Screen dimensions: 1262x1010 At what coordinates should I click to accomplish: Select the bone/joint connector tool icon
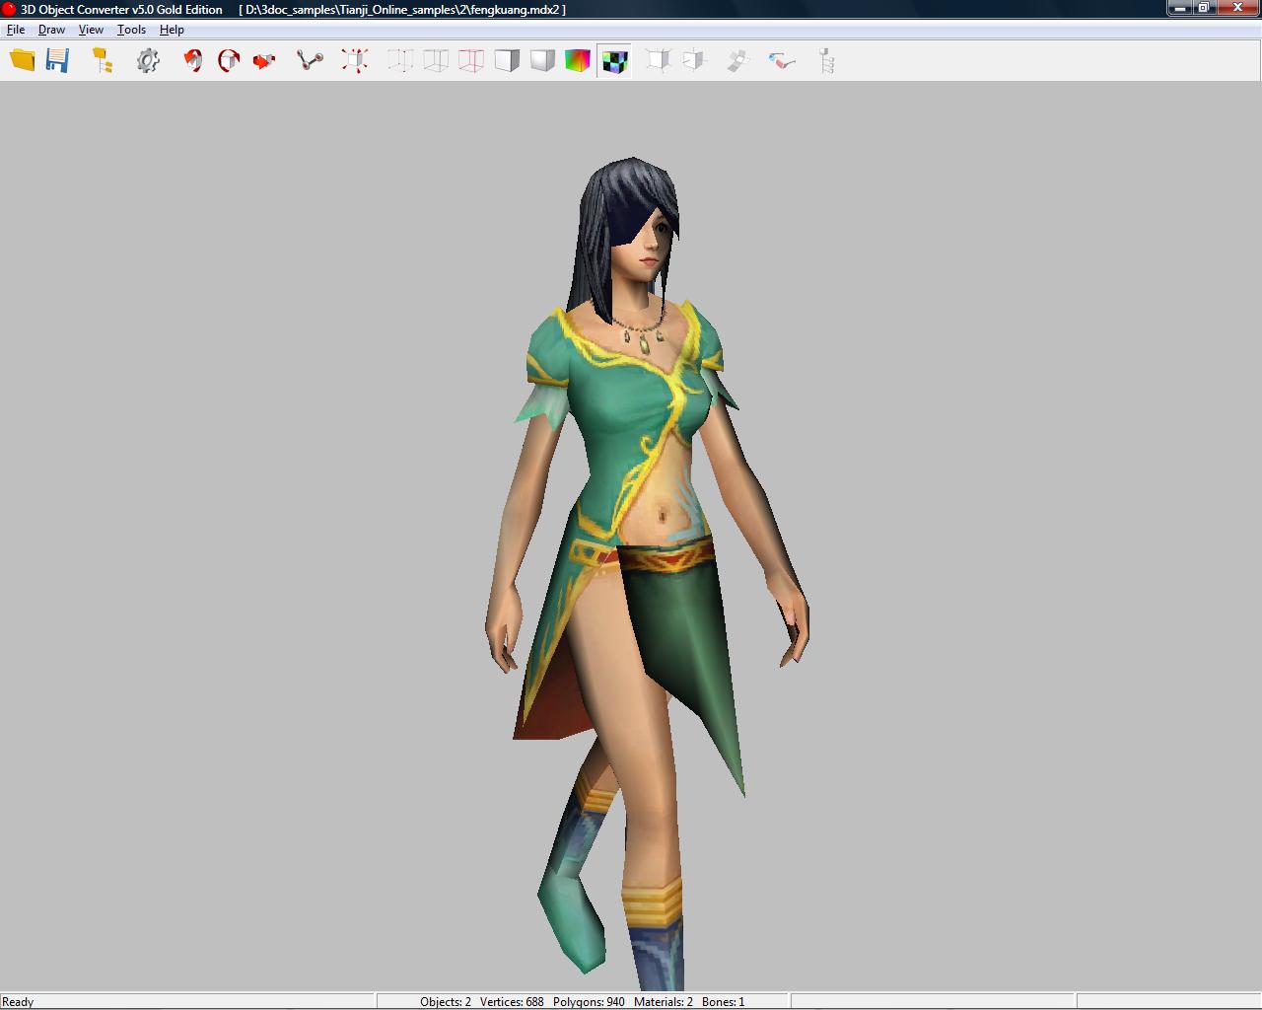(310, 60)
